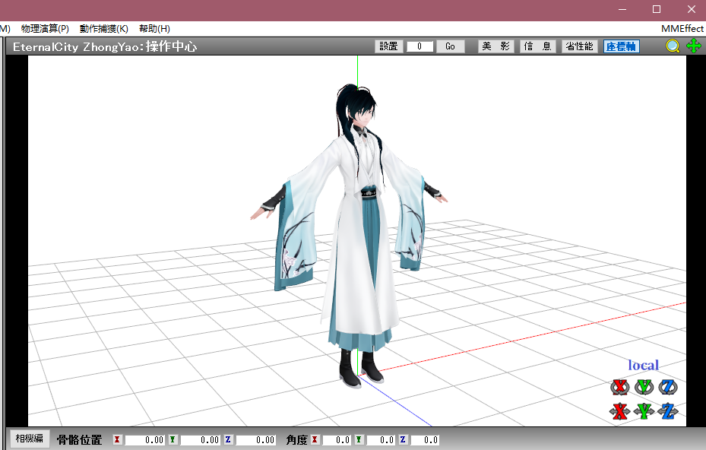
Task: Open the 幫助(H) menu
Action: [x=154, y=28]
